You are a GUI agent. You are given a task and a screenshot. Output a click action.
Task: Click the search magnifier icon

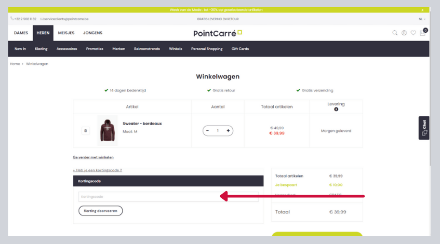[x=395, y=33]
